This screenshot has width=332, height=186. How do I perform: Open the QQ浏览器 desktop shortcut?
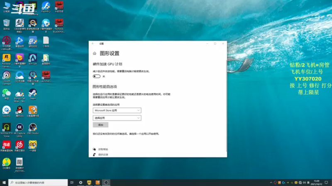(x=20, y=77)
